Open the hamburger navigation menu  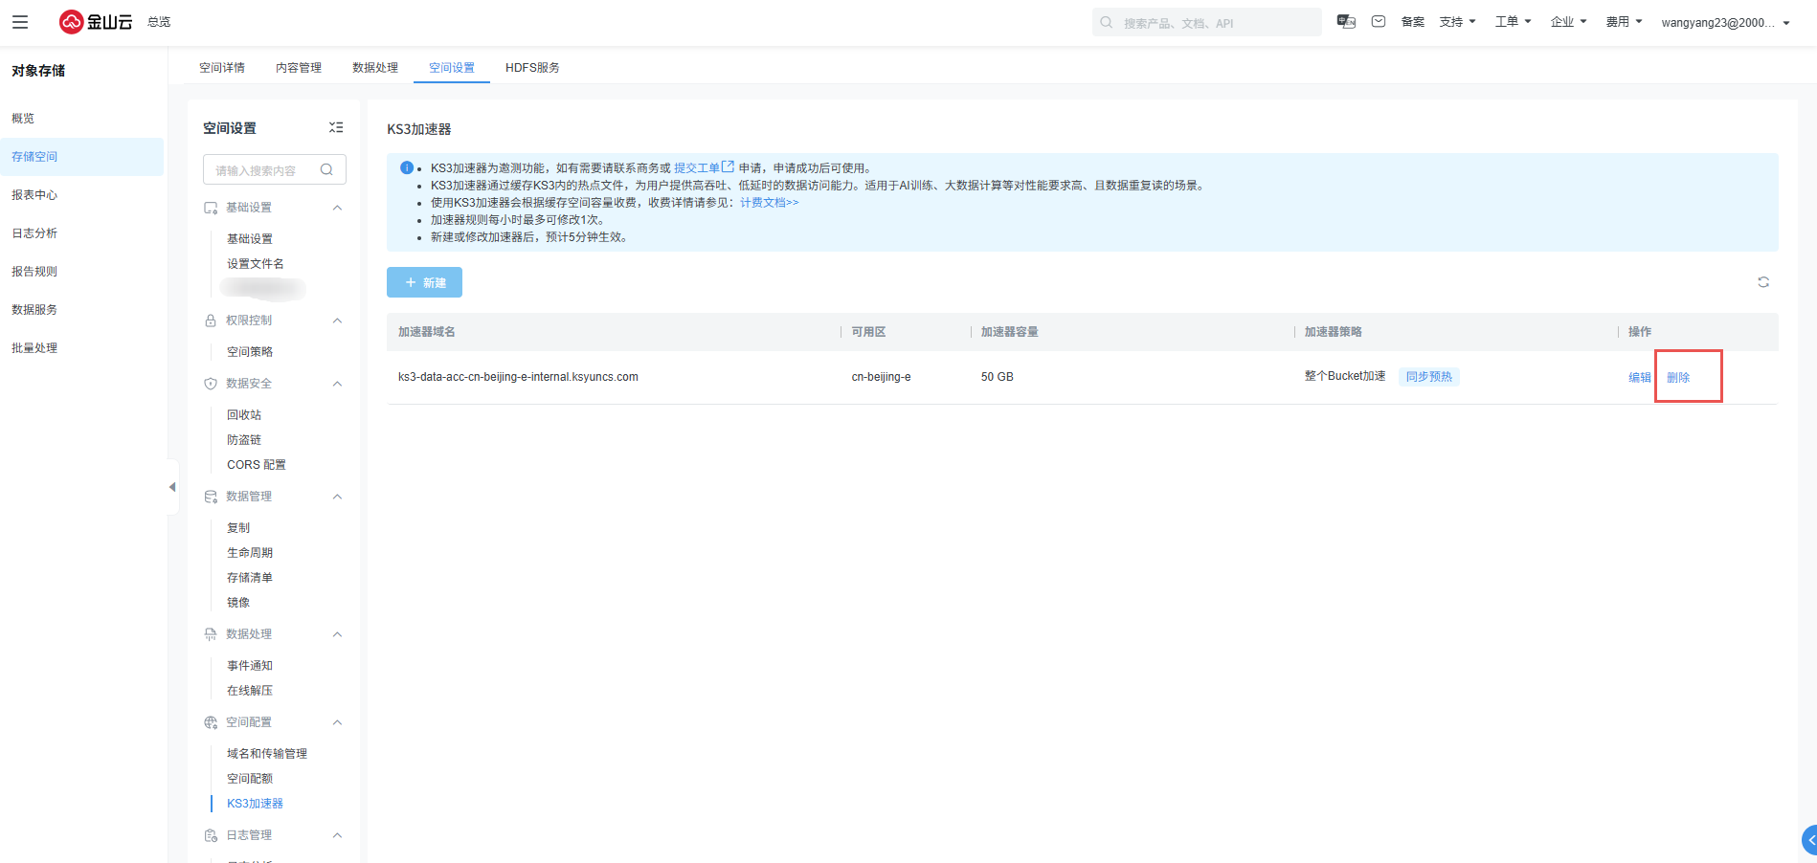point(20,22)
